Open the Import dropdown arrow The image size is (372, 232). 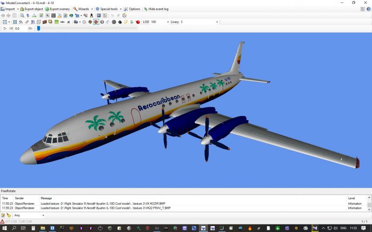click(18, 9)
